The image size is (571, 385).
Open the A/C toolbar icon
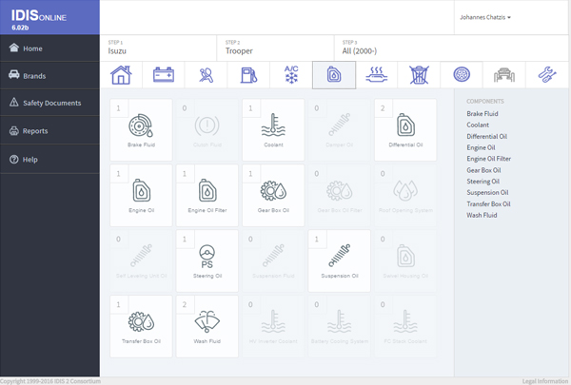pos(291,75)
